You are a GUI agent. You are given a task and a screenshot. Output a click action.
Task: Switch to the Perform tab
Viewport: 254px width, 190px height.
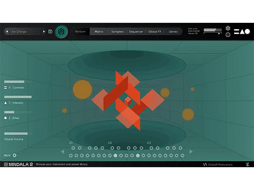(x=80, y=32)
